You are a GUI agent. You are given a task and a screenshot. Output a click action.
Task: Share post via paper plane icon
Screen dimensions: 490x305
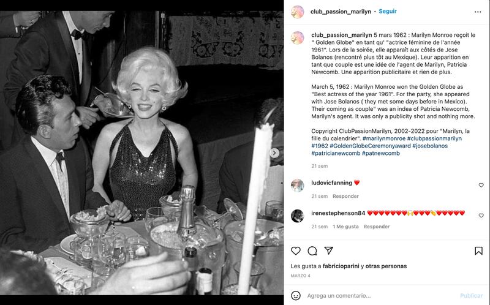click(328, 250)
